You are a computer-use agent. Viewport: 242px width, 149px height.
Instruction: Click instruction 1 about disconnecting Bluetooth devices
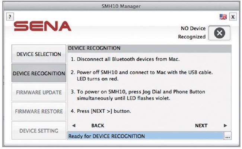click(x=125, y=59)
